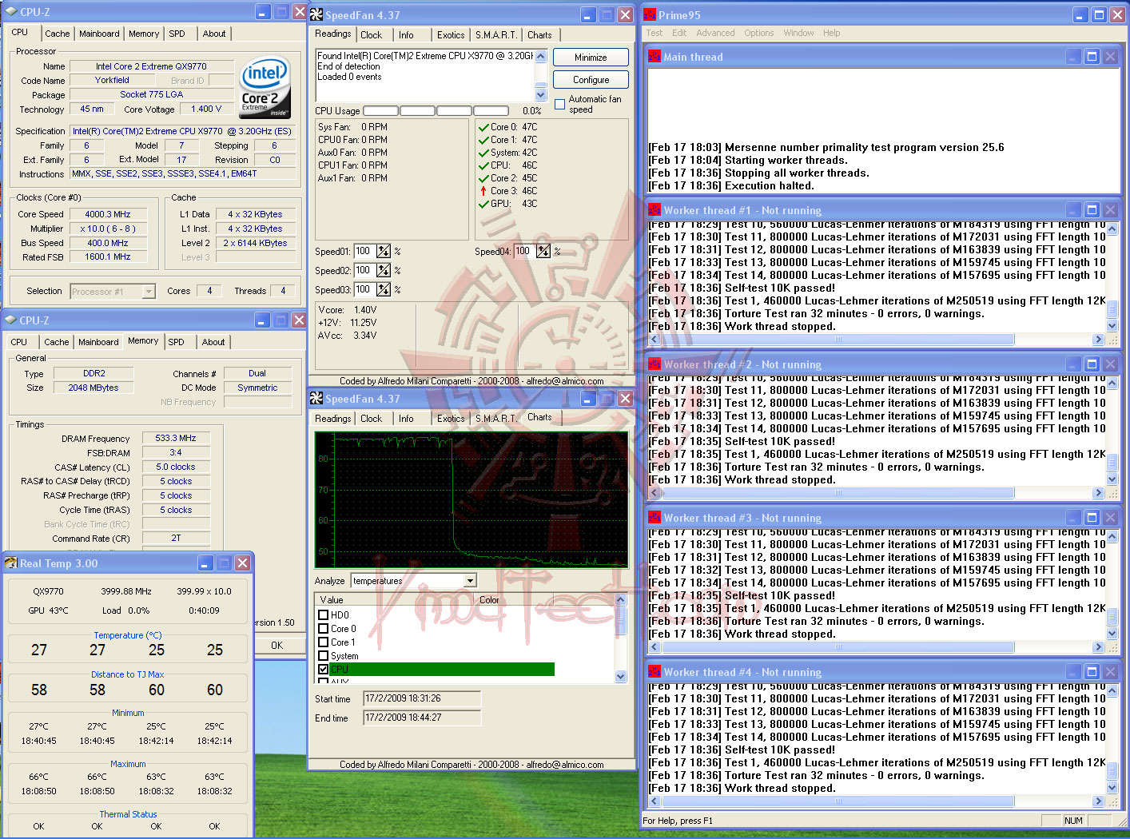Enable the Automatic fan speed checkbox

(559, 104)
